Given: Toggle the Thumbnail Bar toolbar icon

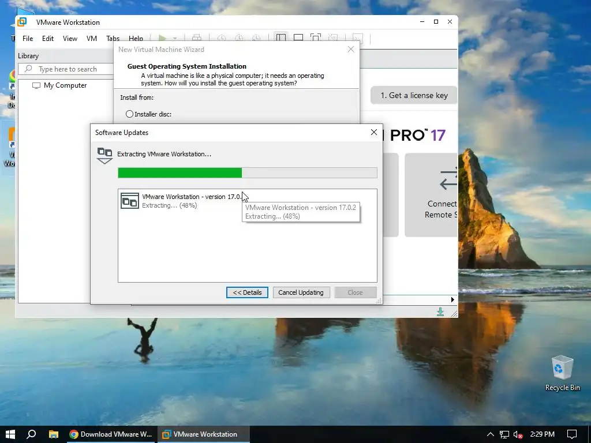Looking at the screenshot, I should coord(298,38).
